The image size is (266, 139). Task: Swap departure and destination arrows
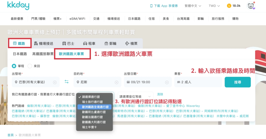coord(66,82)
